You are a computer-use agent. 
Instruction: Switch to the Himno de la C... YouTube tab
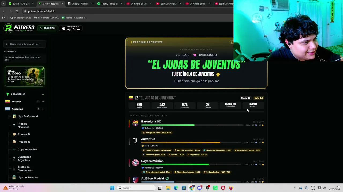coord(139,4)
